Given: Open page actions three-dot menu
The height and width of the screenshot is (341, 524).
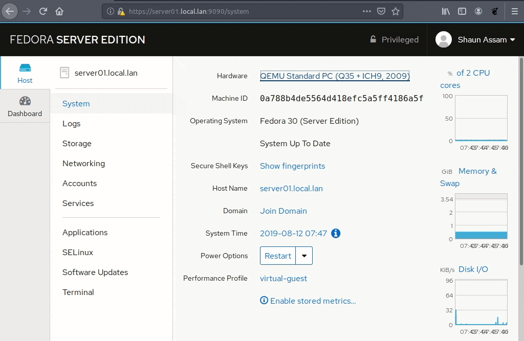Looking at the screenshot, I should (x=367, y=11).
